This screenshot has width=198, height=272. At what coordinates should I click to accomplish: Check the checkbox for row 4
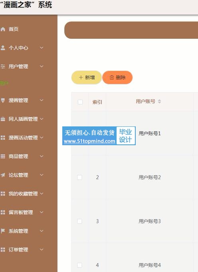[79, 265]
